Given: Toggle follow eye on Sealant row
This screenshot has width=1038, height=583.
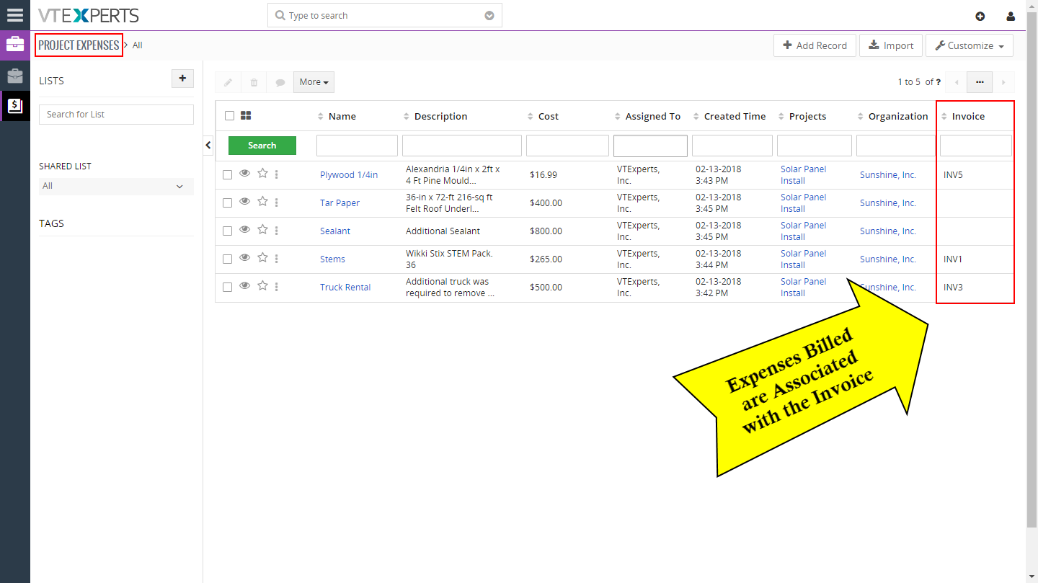Looking at the screenshot, I should pyautogui.click(x=244, y=229).
